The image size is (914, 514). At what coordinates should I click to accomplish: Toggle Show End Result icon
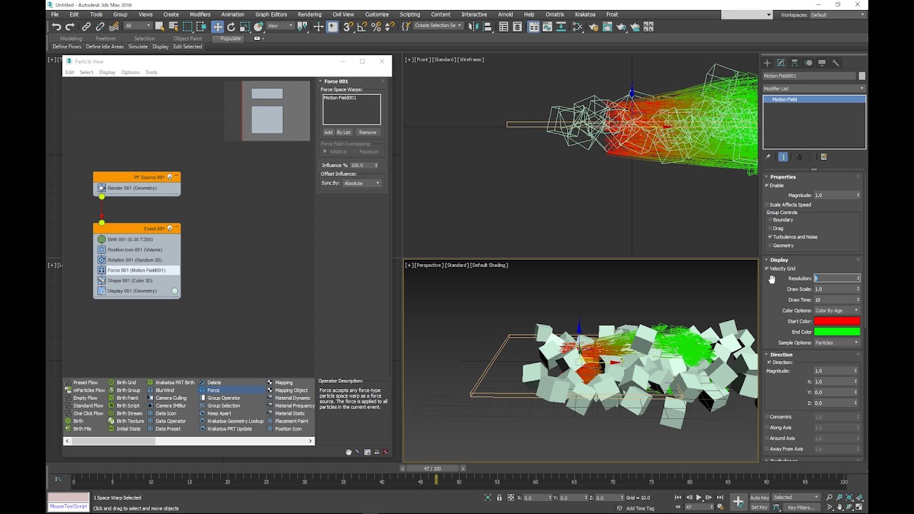pos(783,157)
